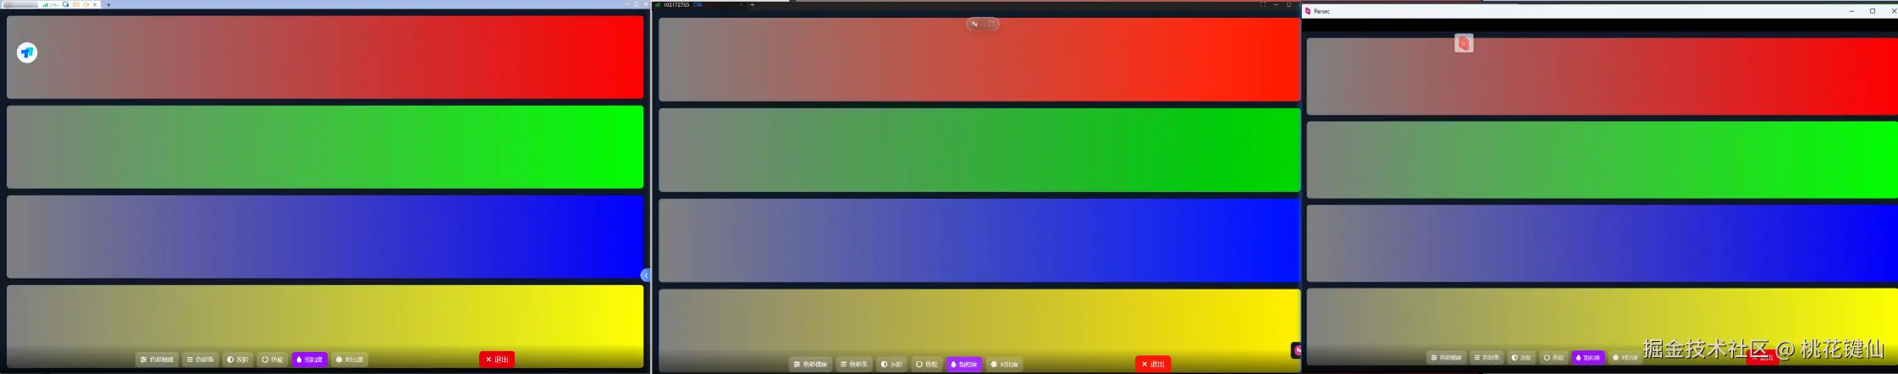Viewport: 1898px width, 374px height.
Task: Click the fullscreen icon in the 102172765 floating toolbar
Action: [991, 24]
